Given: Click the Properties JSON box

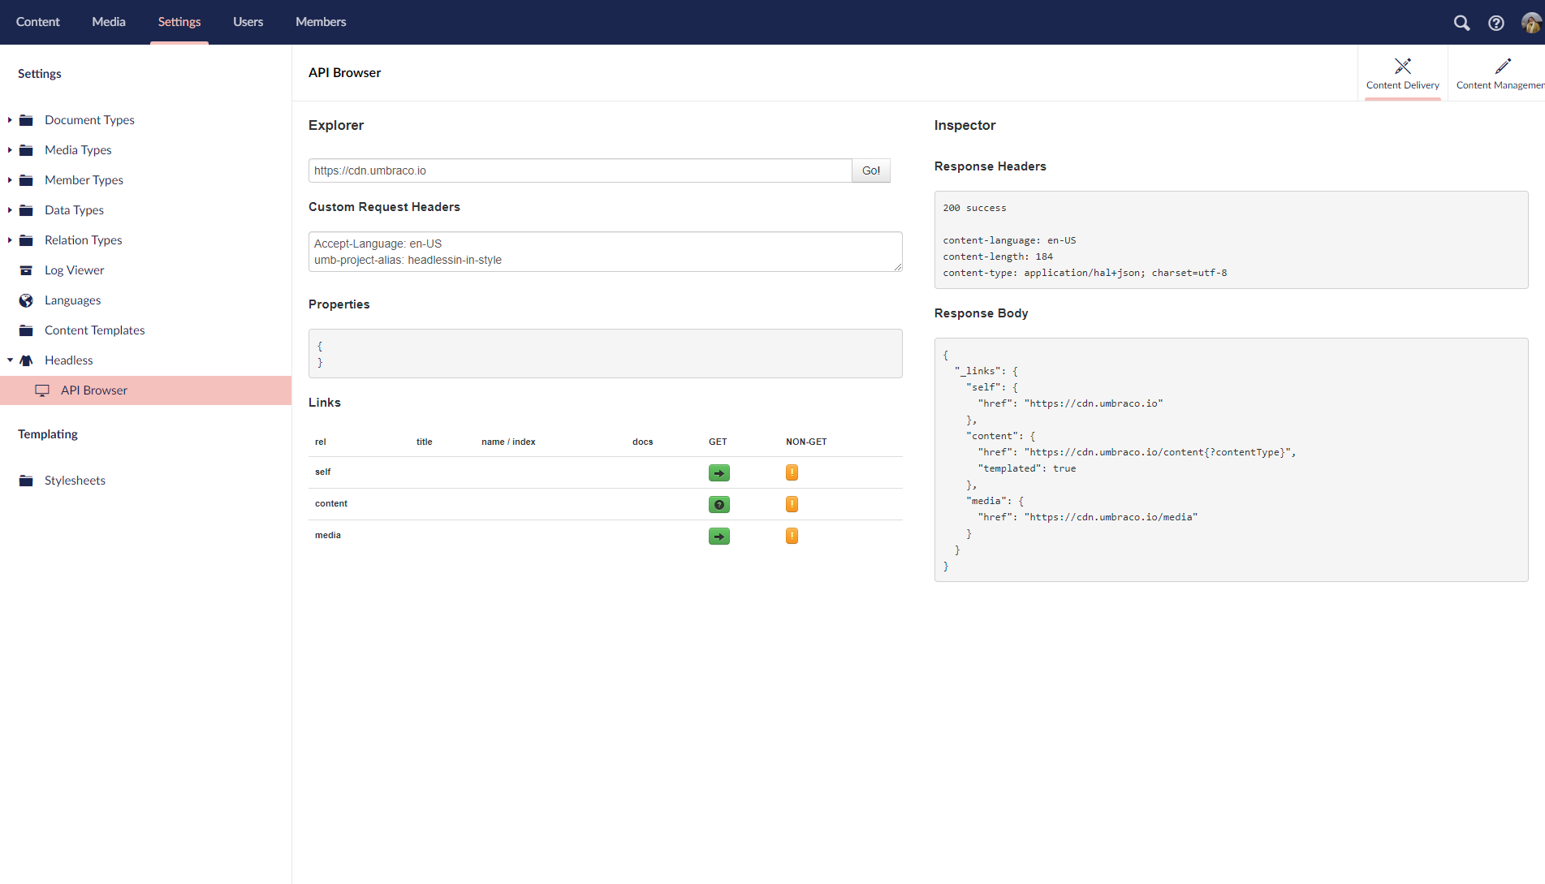Looking at the screenshot, I should point(605,354).
